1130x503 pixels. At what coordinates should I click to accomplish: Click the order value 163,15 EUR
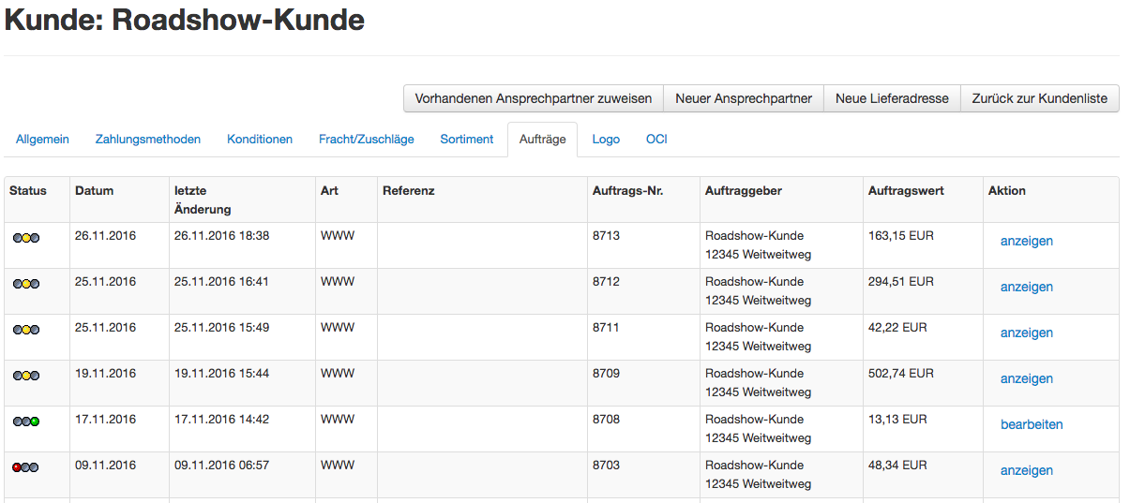[x=901, y=236]
